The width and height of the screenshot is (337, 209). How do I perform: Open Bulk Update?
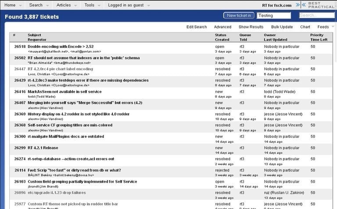click(x=282, y=27)
